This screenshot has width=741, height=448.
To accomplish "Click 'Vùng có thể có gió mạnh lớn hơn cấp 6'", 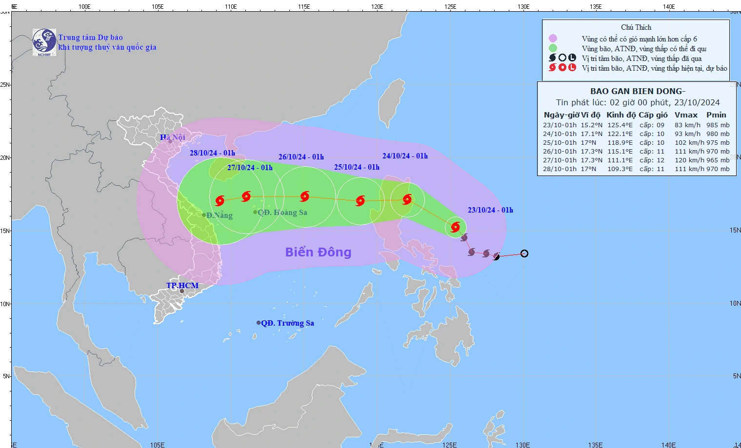I will pyautogui.click(x=639, y=39).
